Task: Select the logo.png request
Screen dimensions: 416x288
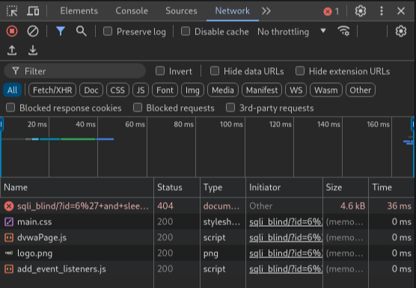Action: [x=207, y=254]
